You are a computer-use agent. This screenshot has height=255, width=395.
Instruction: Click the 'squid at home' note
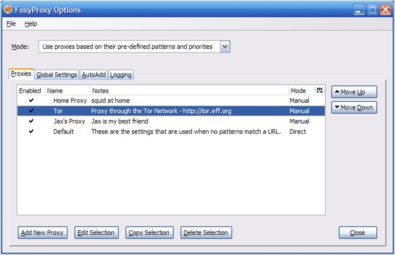(110, 101)
